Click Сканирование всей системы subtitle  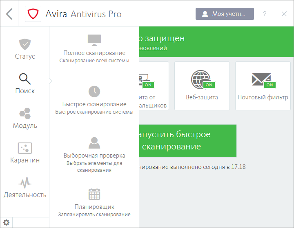click(x=94, y=61)
